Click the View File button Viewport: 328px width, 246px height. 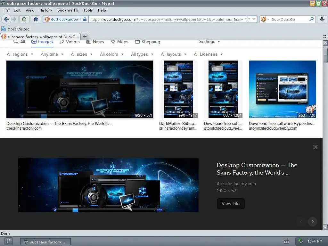point(231,203)
